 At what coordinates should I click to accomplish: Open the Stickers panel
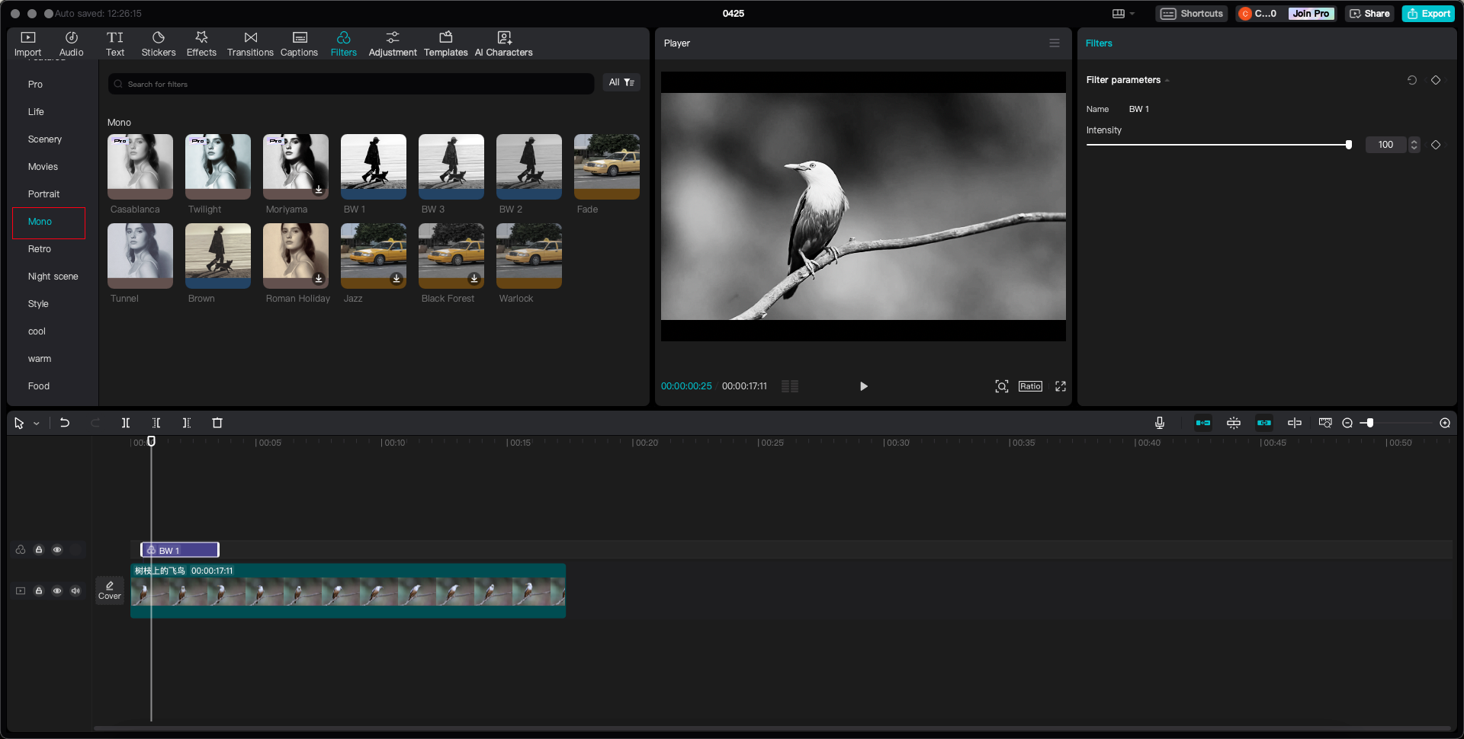click(x=159, y=43)
